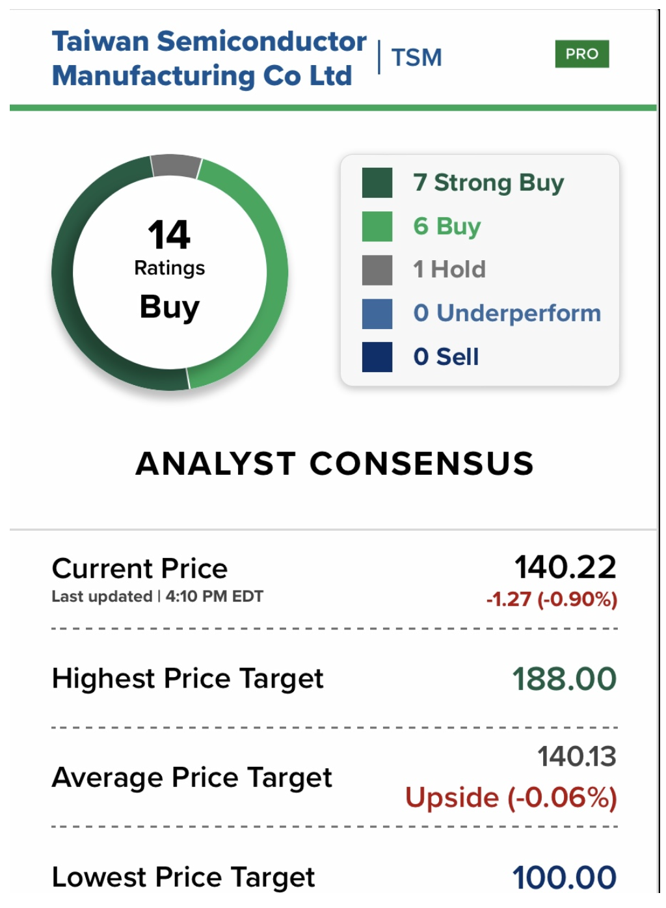The width and height of the screenshot is (666, 908).
Task: Click the 1 Hold legend label
Action: (449, 269)
